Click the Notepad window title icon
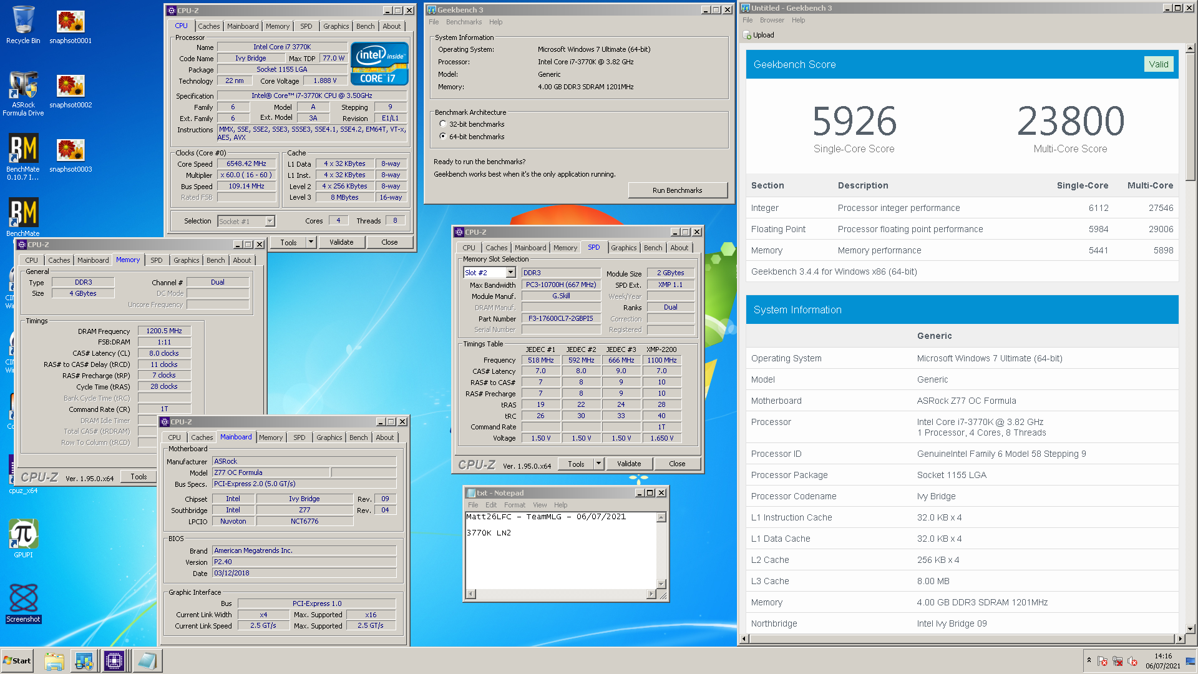 [472, 493]
